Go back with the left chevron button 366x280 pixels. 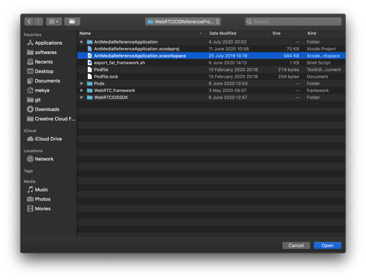click(29, 22)
